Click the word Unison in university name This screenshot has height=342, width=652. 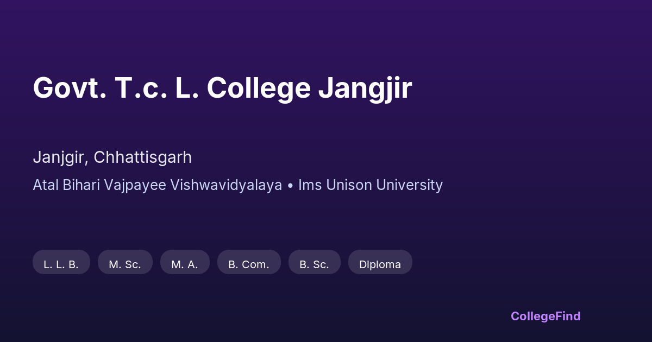pyautogui.click(x=348, y=185)
